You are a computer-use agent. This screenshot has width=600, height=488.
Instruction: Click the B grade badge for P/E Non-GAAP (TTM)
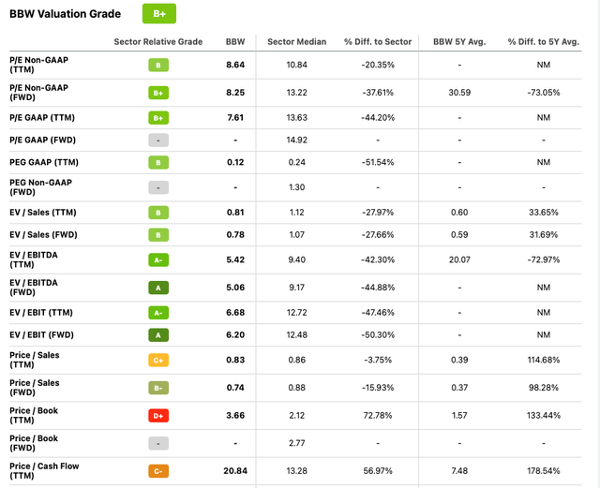pyautogui.click(x=158, y=65)
